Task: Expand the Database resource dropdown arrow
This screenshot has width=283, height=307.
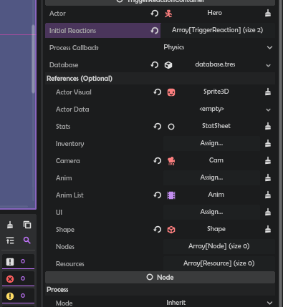Action: (268, 65)
